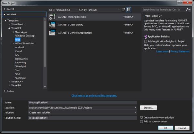194x134 pixels.
Task: Select the ASP.NET Web Application row
Action: [x=94, y=17]
